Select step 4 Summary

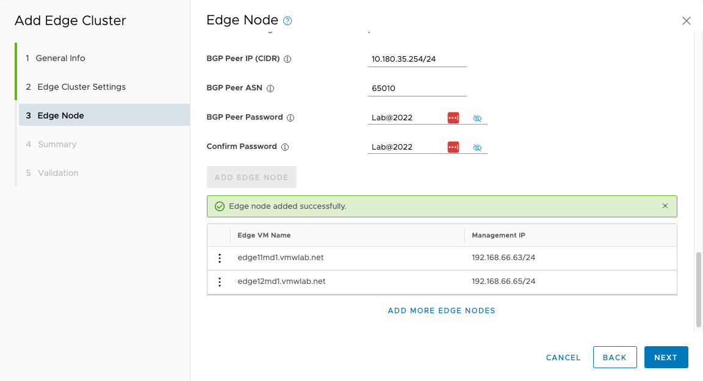click(103, 144)
